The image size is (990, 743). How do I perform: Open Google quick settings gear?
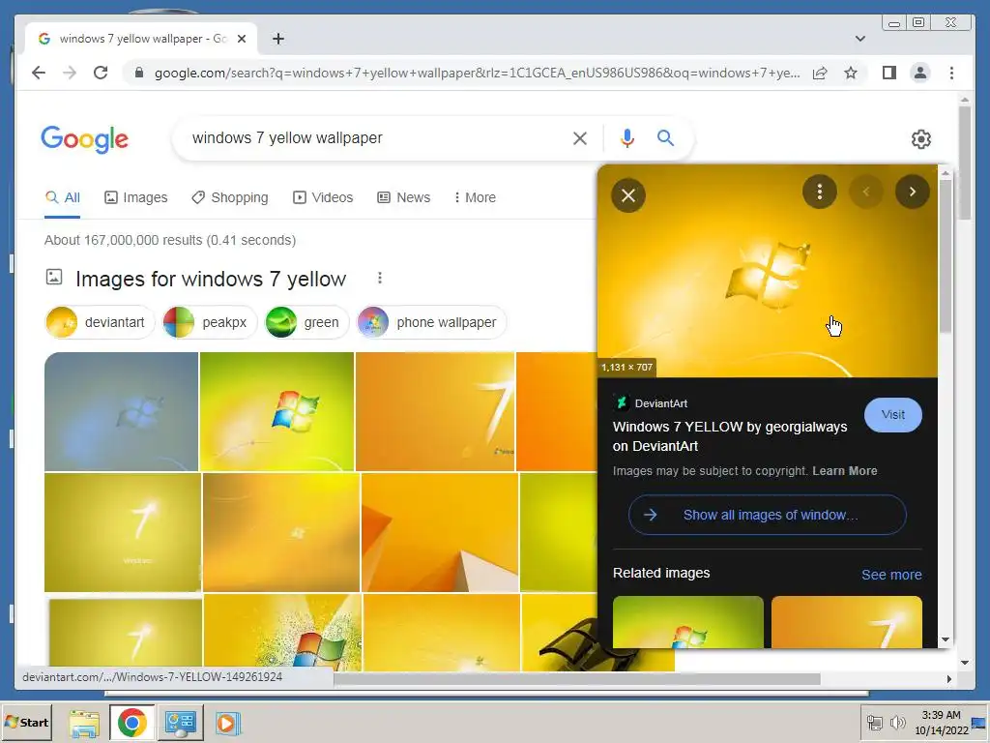tap(921, 139)
